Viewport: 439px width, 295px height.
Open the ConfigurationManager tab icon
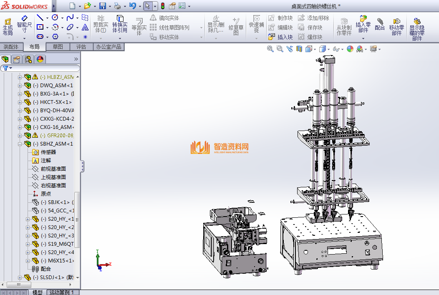[x=28, y=59]
